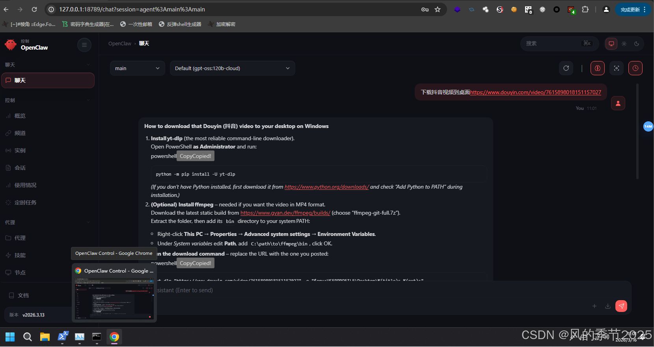Viewport: 654px width, 347px height.
Task: Toggle focus mode scan icon
Action: click(617, 68)
